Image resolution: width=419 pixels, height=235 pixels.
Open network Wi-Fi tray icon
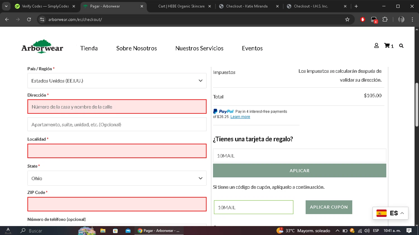360,231
